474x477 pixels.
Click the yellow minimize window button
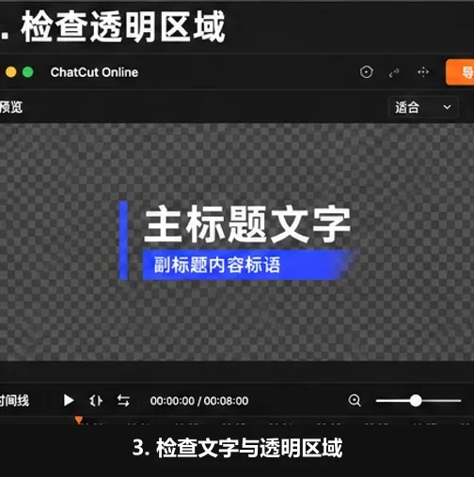coord(11,72)
